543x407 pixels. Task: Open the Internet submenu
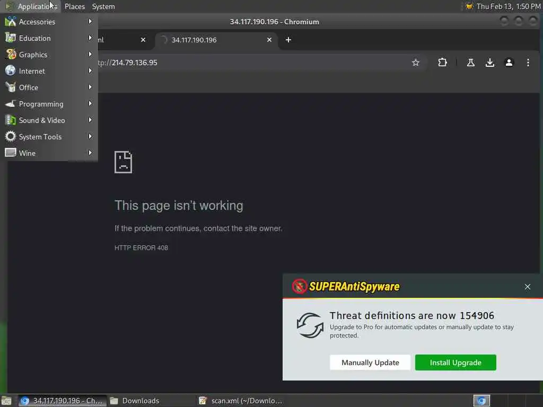pyautogui.click(x=49, y=71)
